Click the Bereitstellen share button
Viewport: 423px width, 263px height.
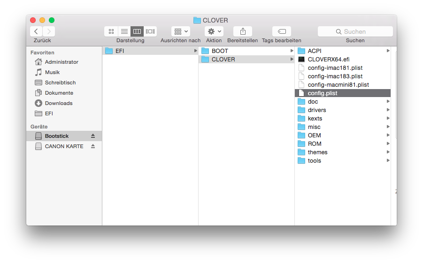[243, 31]
